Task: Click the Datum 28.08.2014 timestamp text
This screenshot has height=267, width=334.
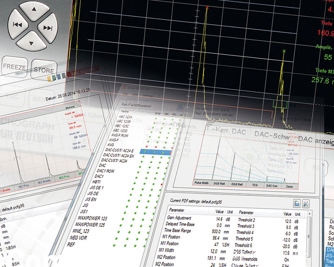Action: [x=68, y=95]
